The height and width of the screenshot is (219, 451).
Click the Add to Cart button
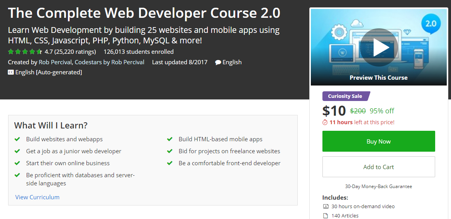[x=378, y=167]
